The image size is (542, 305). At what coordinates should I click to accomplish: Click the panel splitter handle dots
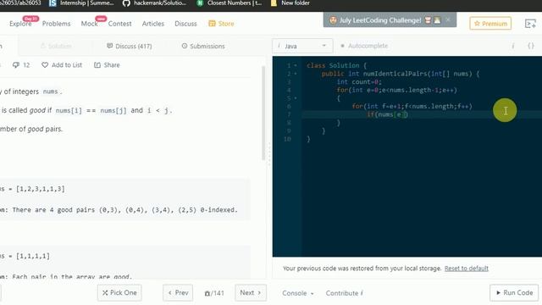point(269,154)
